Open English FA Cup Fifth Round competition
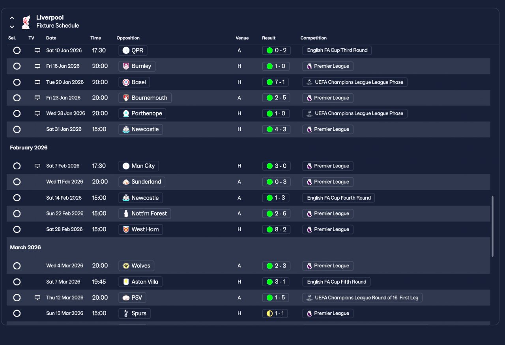The width and height of the screenshot is (505, 345). (x=337, y=282)
